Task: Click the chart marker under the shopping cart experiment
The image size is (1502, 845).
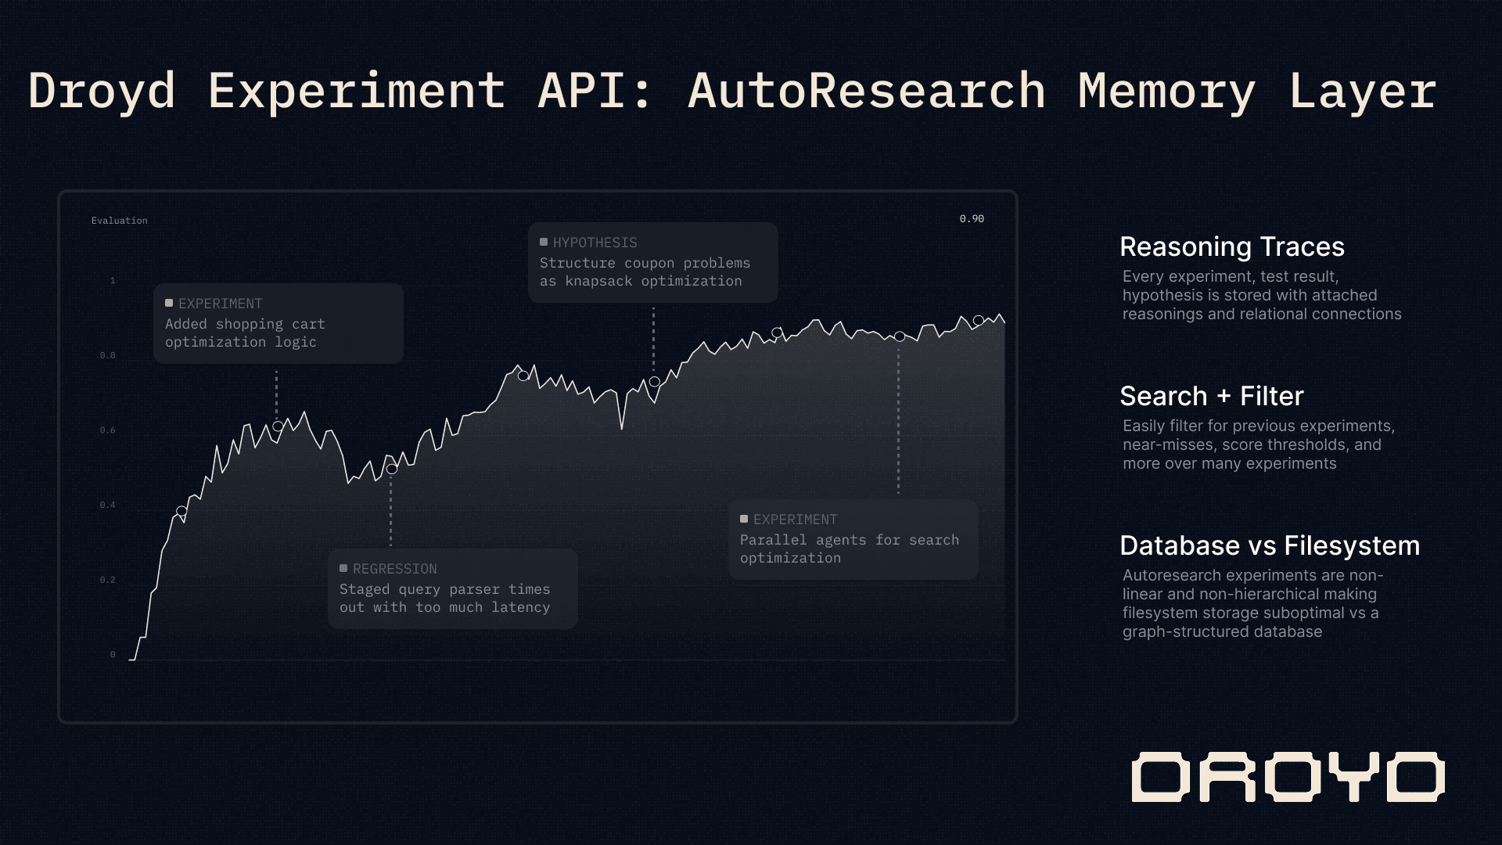Action: 278,426
